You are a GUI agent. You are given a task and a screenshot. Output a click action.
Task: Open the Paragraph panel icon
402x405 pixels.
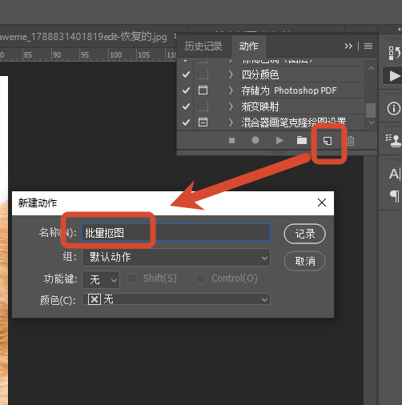[395, 196]
